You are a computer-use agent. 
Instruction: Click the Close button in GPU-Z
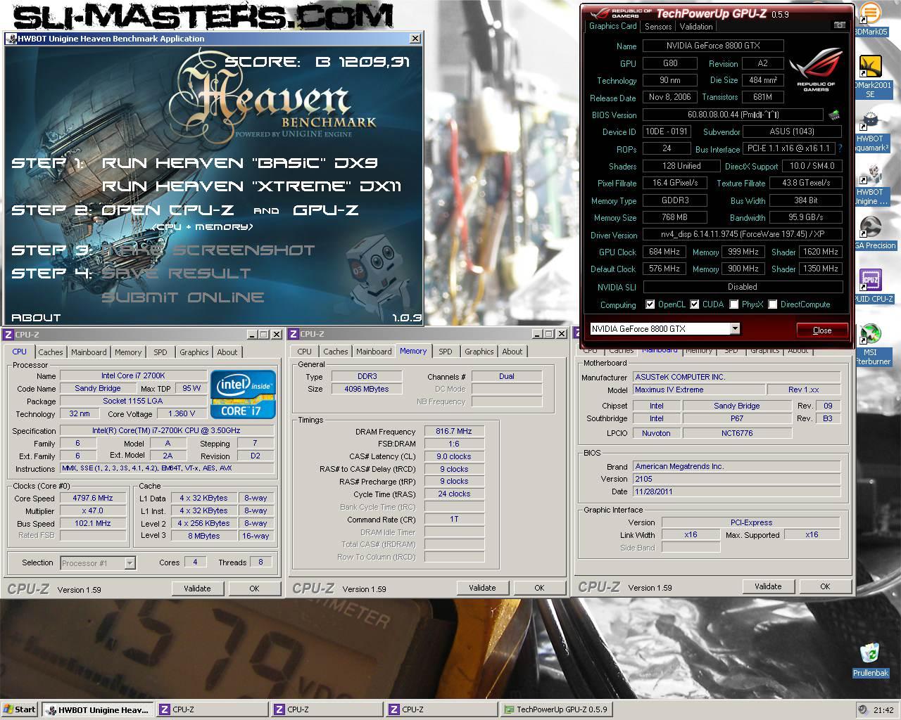822,330
